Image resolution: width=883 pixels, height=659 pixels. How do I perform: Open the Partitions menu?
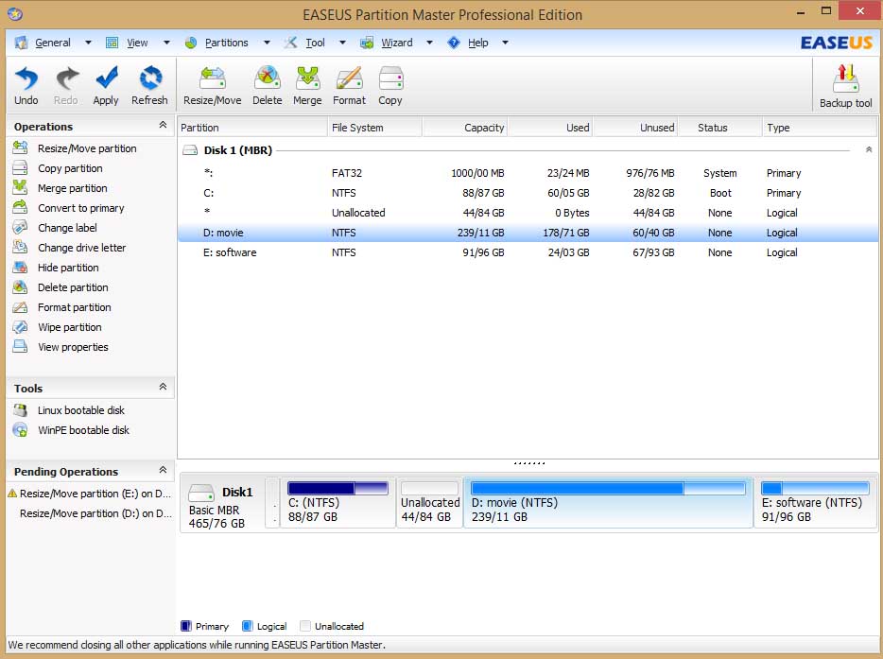(x=226, y=43)
